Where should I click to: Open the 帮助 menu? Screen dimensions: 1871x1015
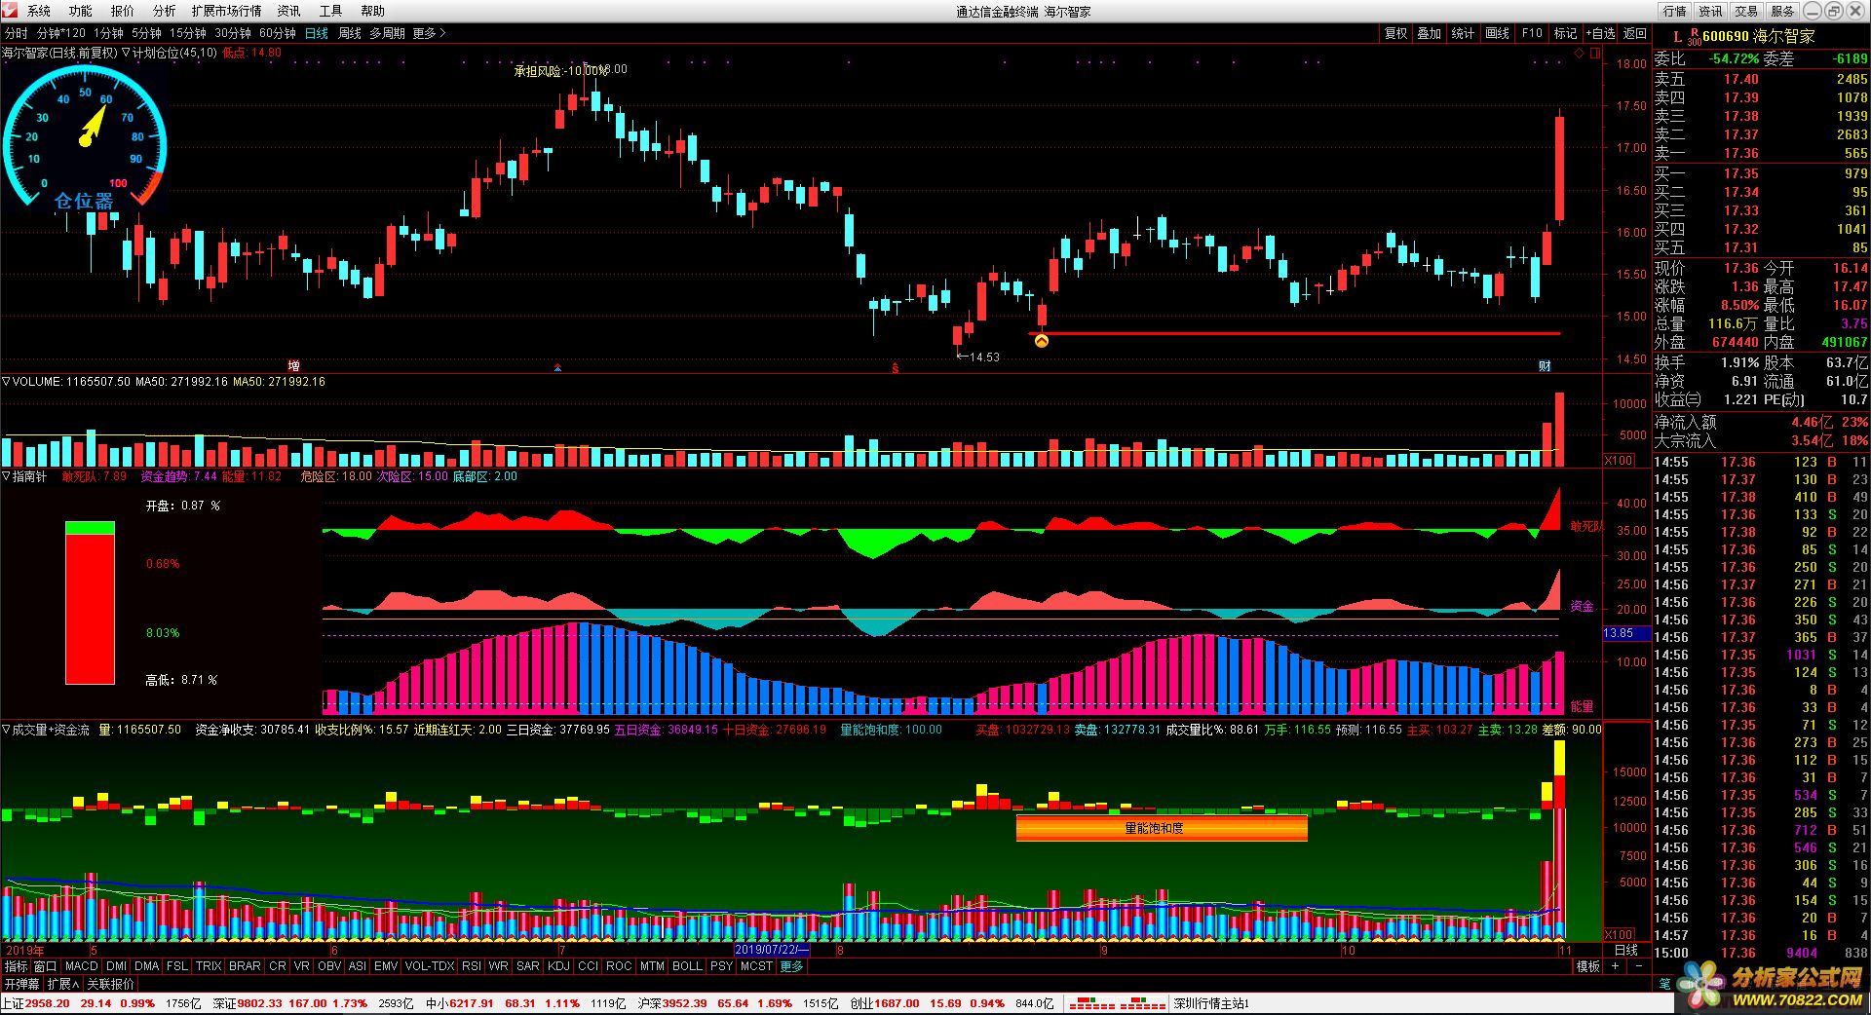[372, 11]
